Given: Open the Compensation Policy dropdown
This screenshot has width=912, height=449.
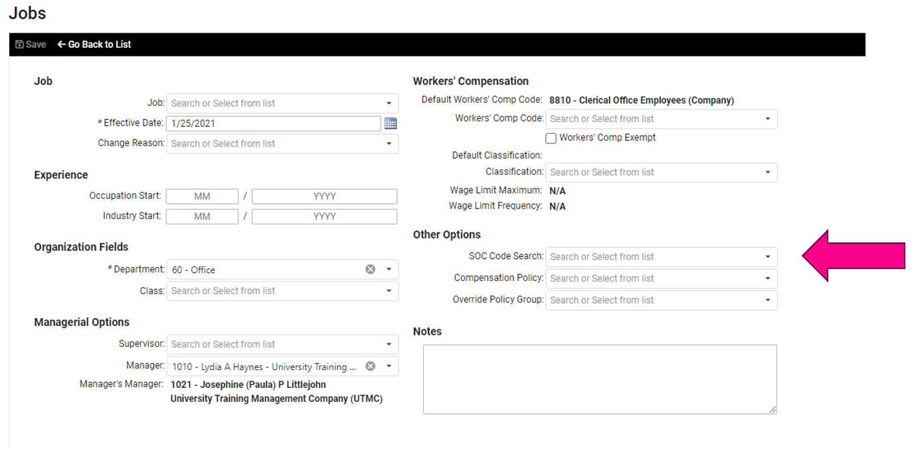Looking at the screenshot, I should tap(767, 279).
